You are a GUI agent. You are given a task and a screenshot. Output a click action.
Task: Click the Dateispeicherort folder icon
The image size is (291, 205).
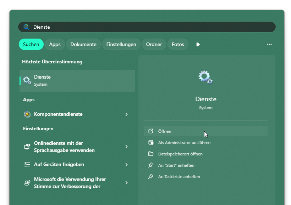pyautogui.click(x=151, y=154)
